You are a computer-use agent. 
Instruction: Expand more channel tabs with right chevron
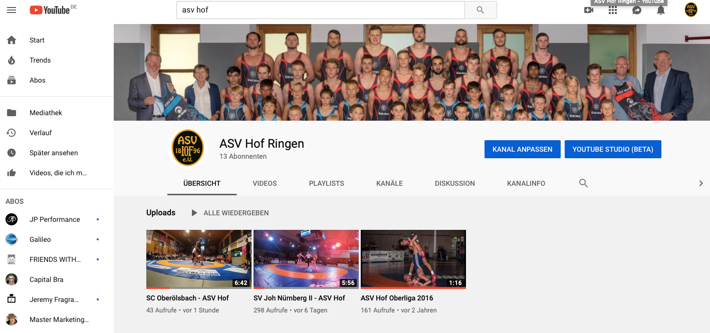[701, 183]
